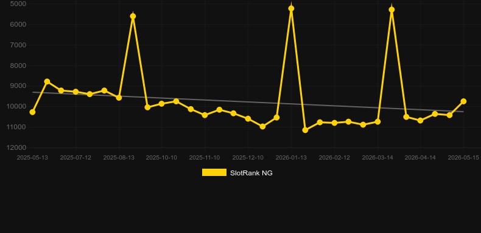Image resolution: width=481 pixels, height=233 pixels.
Task: Click the 8000 y-axis label
Action: 18,66
